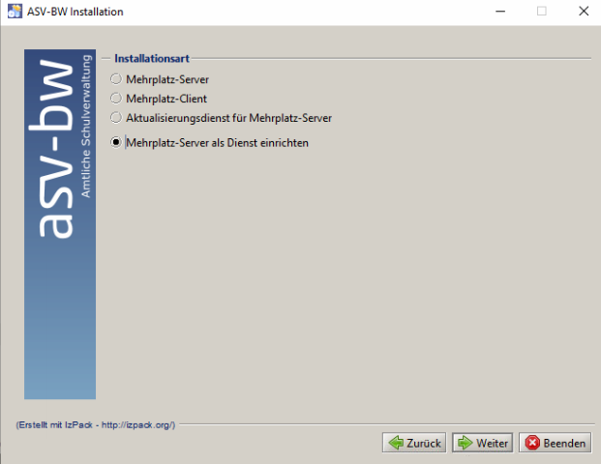Choose the Mehrplatz-Client radio circle

117,99
